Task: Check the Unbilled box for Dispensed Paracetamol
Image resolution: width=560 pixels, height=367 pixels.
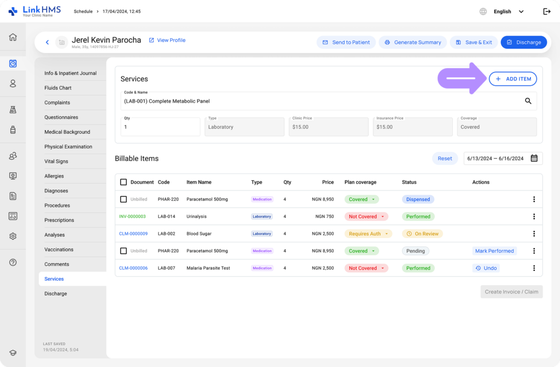Action: (123, 199)
